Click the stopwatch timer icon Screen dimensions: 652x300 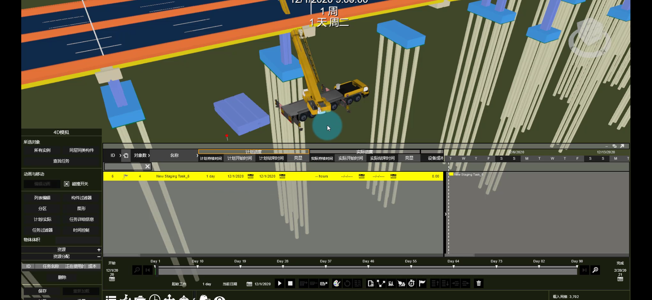412,283
